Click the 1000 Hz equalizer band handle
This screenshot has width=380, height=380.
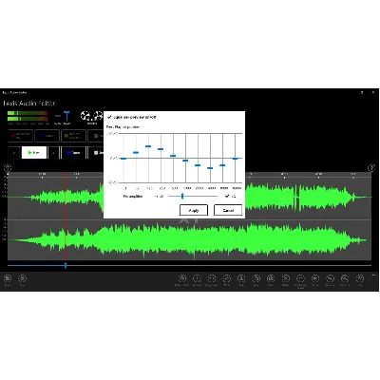185,161
